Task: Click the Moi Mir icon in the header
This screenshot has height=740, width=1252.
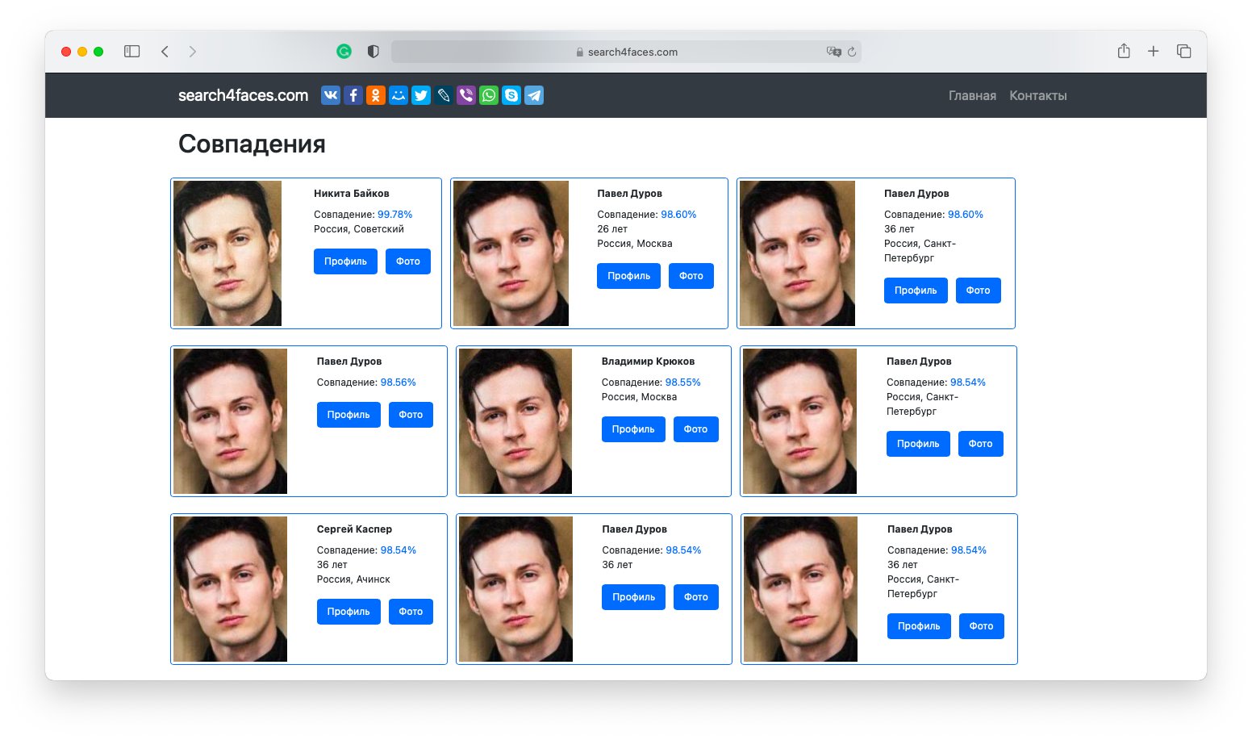Action: [x=398, y=95]
